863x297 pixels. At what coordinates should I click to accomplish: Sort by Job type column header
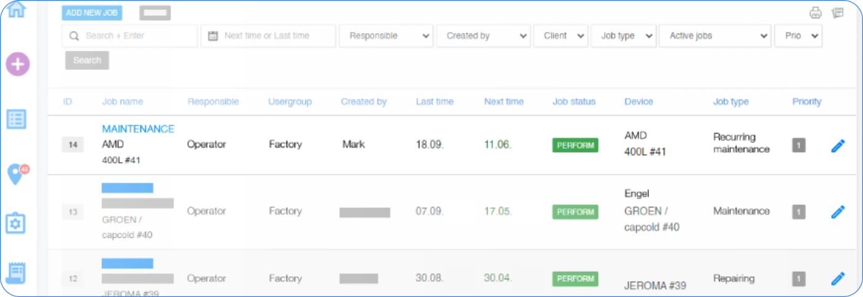pyautogui.click(x=730, y=101)
